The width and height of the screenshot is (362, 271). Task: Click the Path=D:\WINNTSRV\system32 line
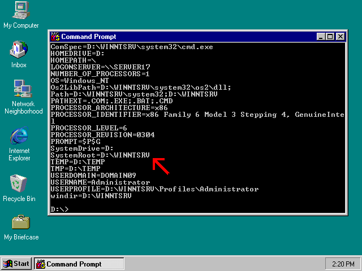[134, 94]
